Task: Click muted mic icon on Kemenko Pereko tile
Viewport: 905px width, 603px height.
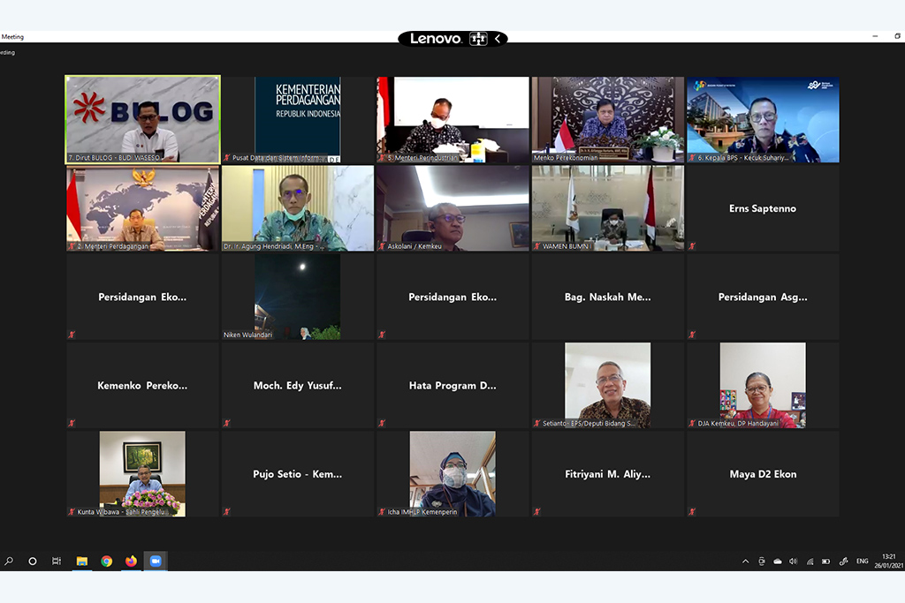Action: [x=72, y=423]
